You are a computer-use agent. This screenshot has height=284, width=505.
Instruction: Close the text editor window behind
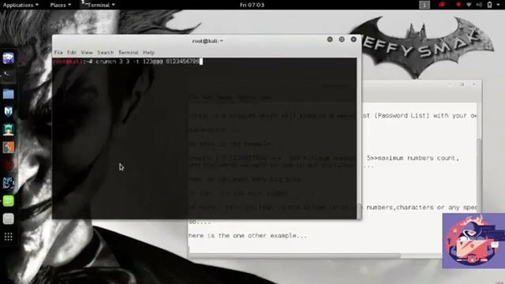473,84
